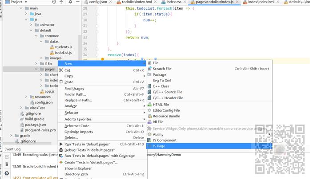Choose Optimize Imports

coord(102,132)
